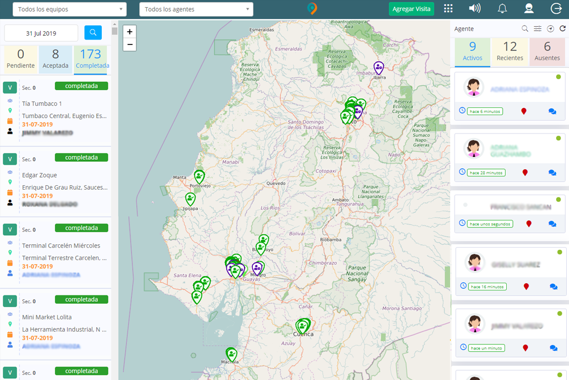This screenshot has height=380, width=569.
Task: Open chat on 'hace un minuto' card
Action: click(553, 348)
